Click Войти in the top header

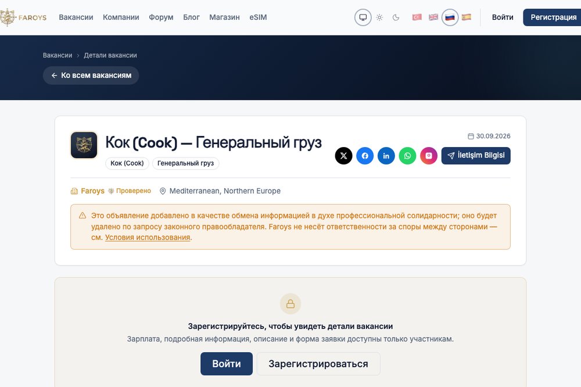pyautogui.click(x=503, y=17)
